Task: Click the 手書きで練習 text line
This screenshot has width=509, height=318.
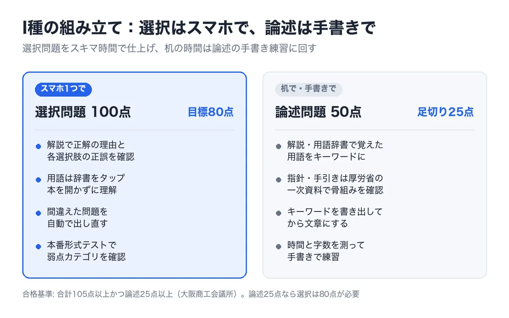Action: pyautogui.click(x=313, y=257)
